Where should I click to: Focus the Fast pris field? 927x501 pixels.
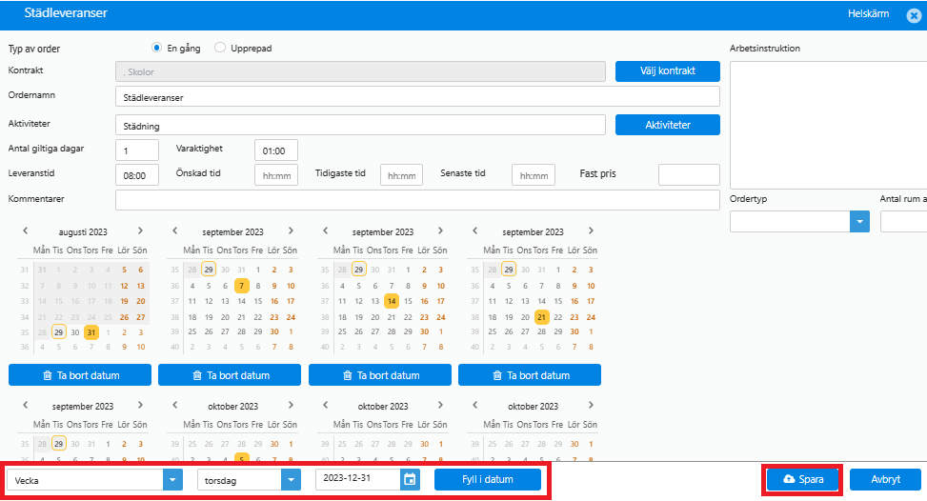click(689, 175)
